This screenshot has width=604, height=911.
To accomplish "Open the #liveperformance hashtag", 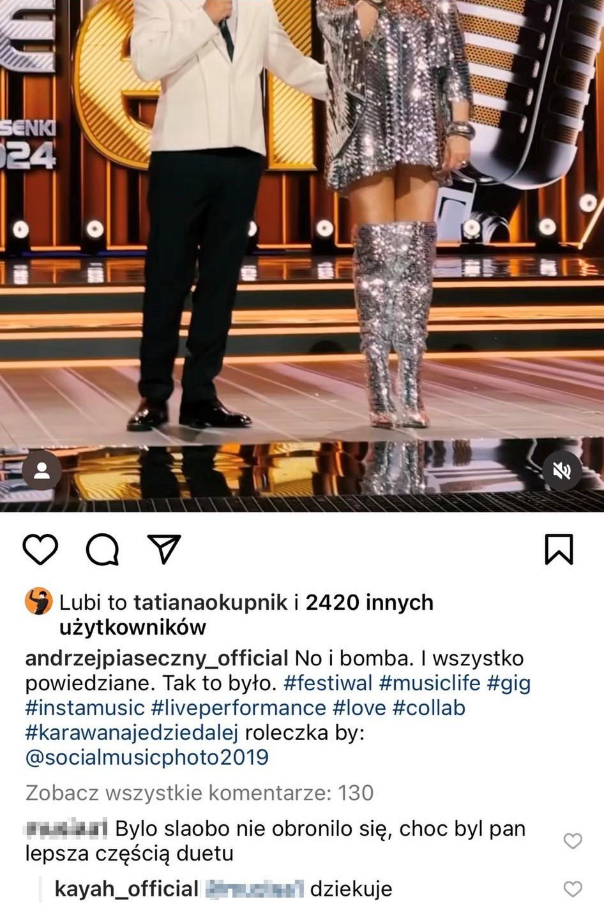I will 239,708.
